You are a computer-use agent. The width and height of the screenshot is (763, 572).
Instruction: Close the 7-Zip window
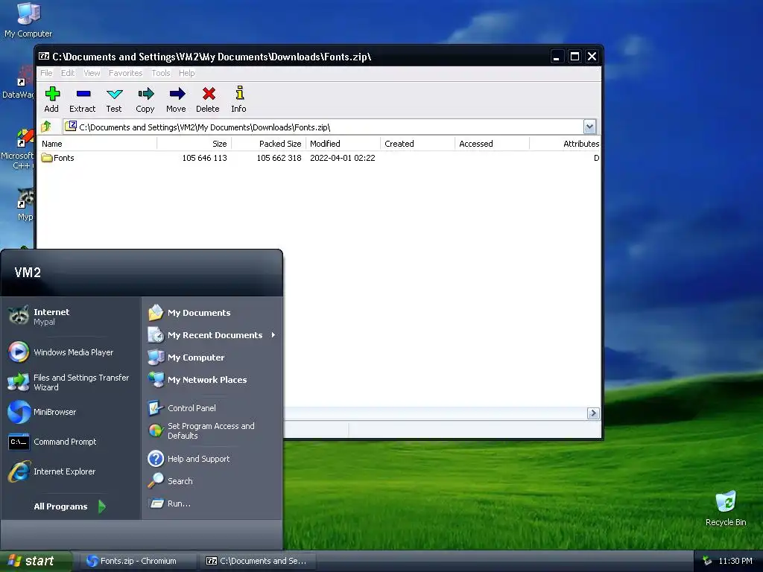tap(592, 57)
